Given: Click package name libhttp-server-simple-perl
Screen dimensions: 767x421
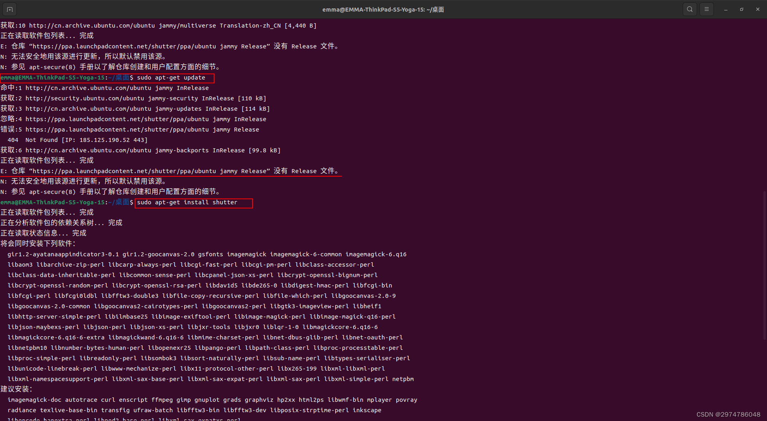Looking at the screenshot, I should (54, 317).
